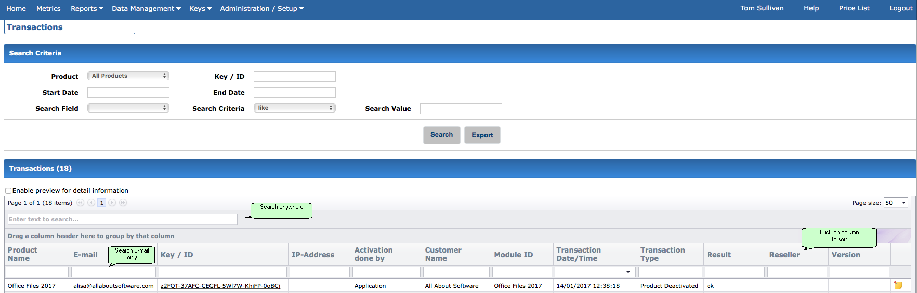
Task: Open the license key link z2FQT-37AFC
Action: coord(220,286)
